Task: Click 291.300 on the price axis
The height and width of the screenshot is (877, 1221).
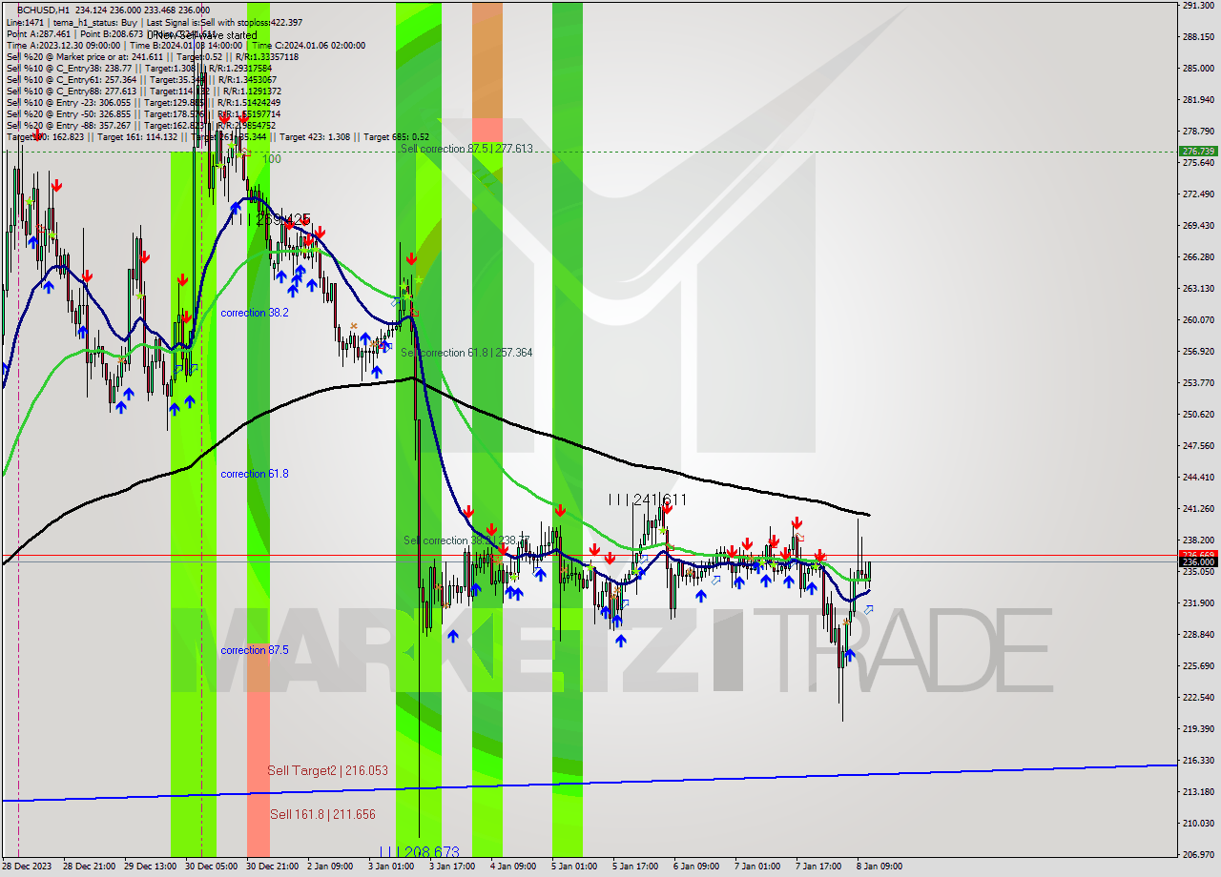Action: tap(1197, 6)
